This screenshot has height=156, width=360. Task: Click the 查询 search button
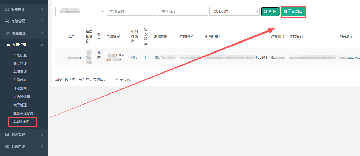tap(270, 11)
